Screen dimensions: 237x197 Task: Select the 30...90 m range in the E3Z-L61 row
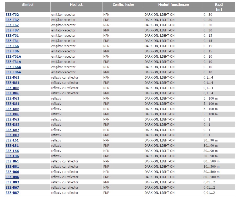(x=210, y=140)
